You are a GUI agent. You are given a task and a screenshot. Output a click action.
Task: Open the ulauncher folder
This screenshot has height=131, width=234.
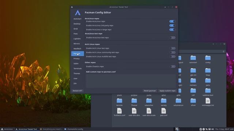149,102
